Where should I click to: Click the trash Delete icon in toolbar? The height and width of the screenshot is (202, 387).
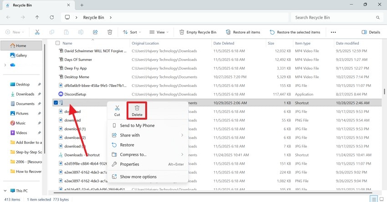click(110, 32)
